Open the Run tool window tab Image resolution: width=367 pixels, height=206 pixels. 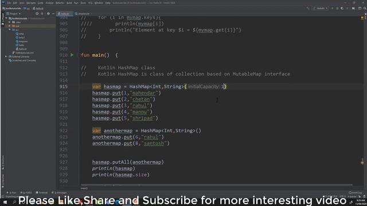tap(11, 193)
